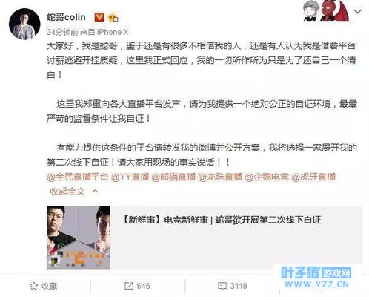Click the collapse arrow next to 收起全文

96,191
